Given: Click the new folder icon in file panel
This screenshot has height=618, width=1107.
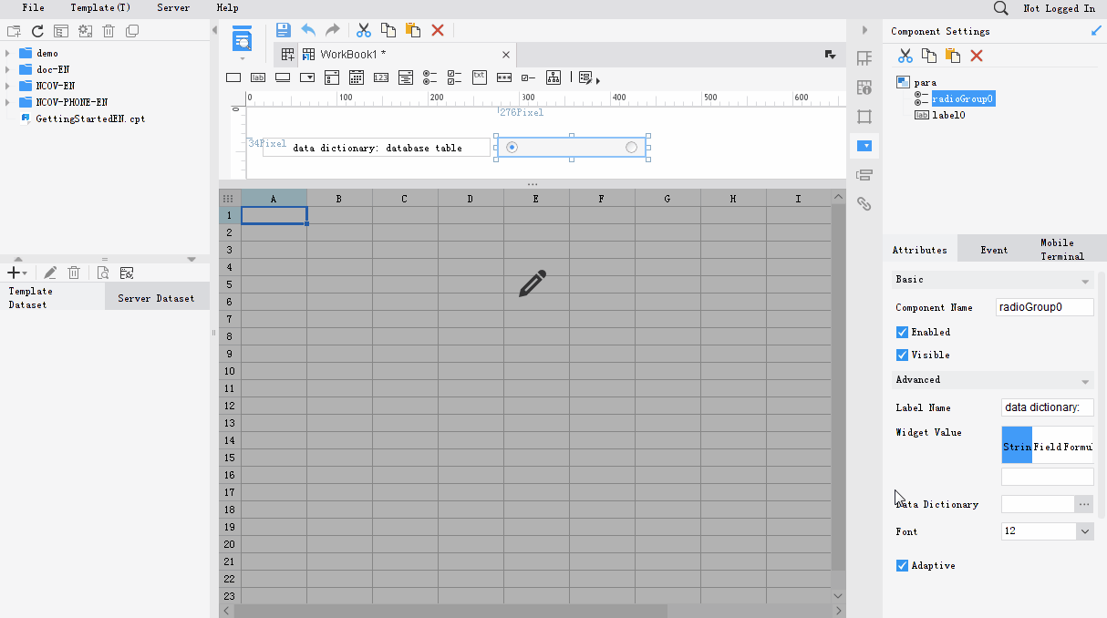Looking at the screenshot, I should (14, 31).
